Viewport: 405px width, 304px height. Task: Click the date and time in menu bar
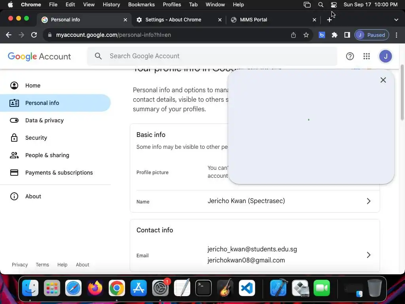370,5
